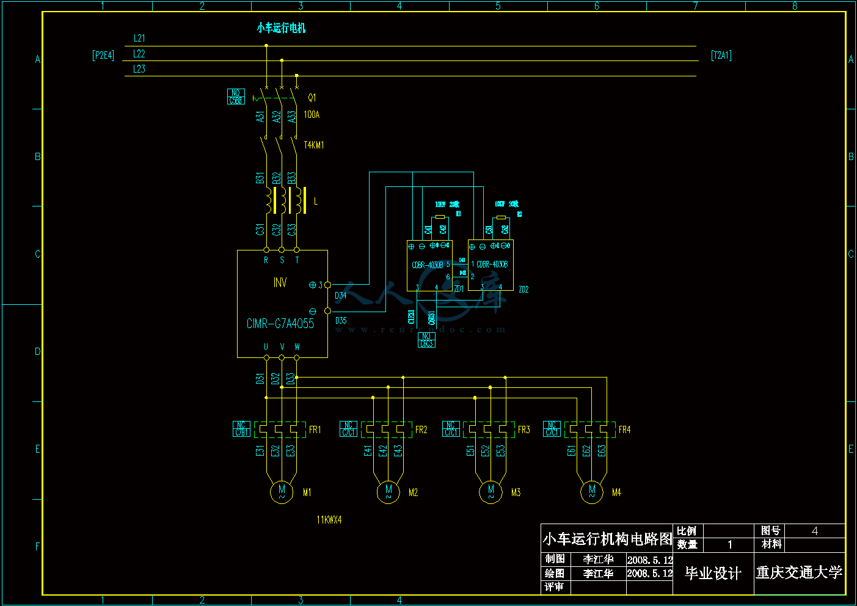Click the T4KM1 contactor label
The width and height of the screenshot is (857, 606).
[x=314, y=145]
